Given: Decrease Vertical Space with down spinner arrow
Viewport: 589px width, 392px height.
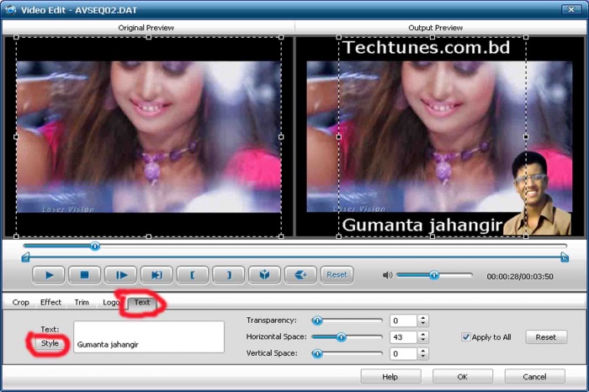Looking at the screenshot, I should pyautogui.click(x=423, y=357).
